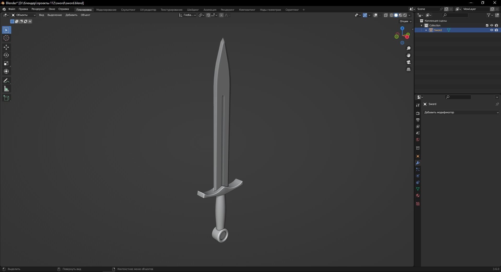
Task: Open the Objects mode dropdown
Action: pyautogui.click(x=23, y=15)
